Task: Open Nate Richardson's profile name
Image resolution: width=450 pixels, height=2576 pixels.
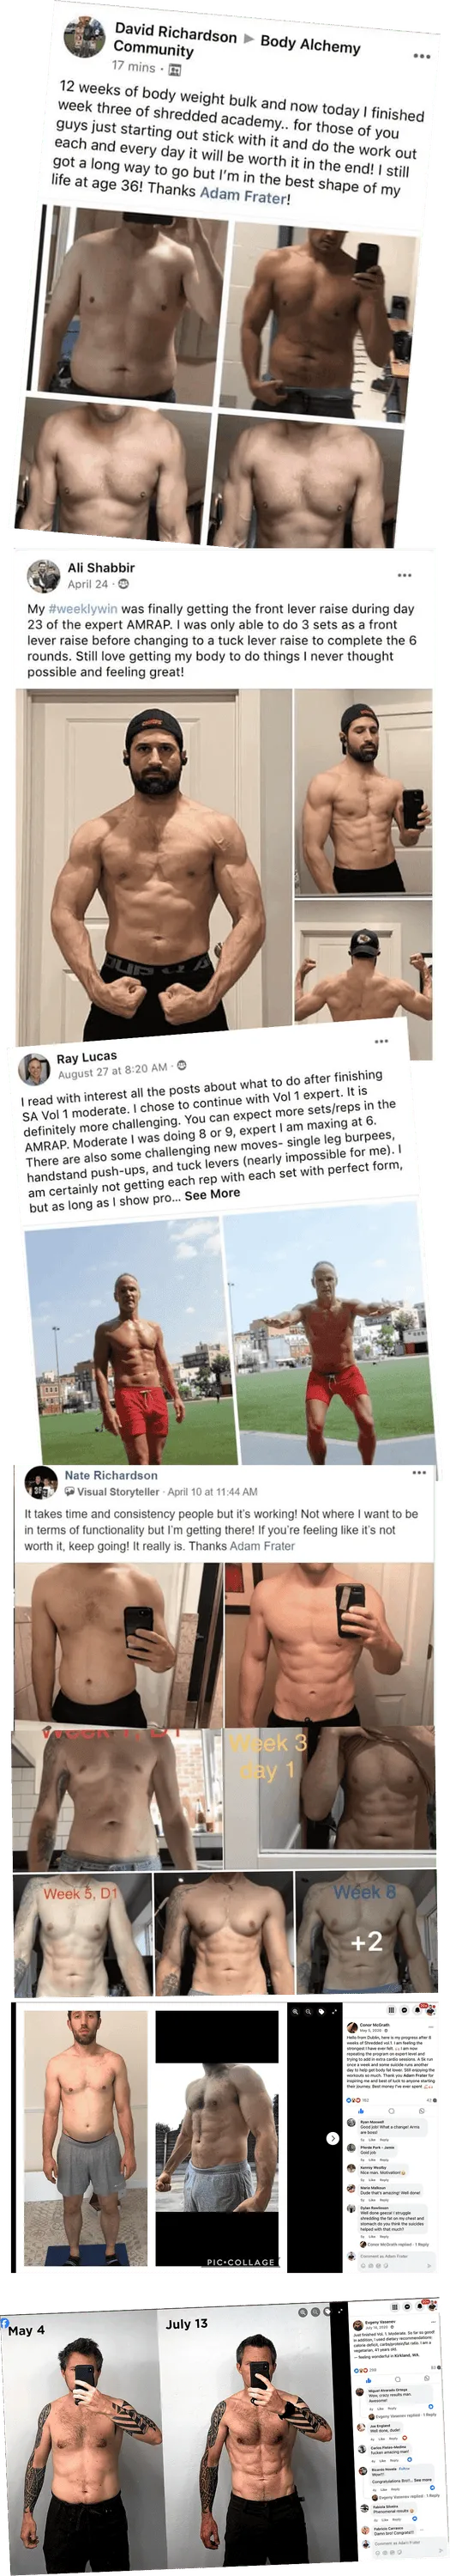Action: point(111,1475)
